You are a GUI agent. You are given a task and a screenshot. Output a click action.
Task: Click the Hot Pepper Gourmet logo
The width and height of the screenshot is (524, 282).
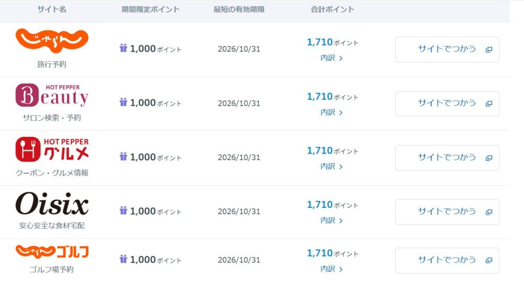[x=52, y=150]
